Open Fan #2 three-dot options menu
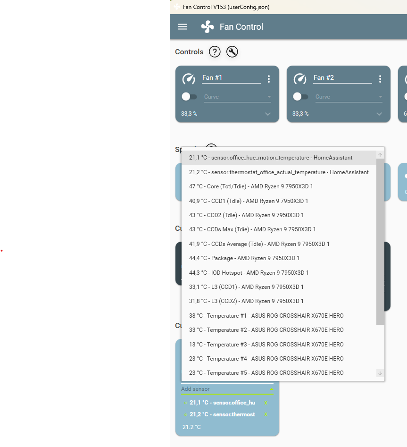Viewport: 407px width, 447px height. [380, 79]
